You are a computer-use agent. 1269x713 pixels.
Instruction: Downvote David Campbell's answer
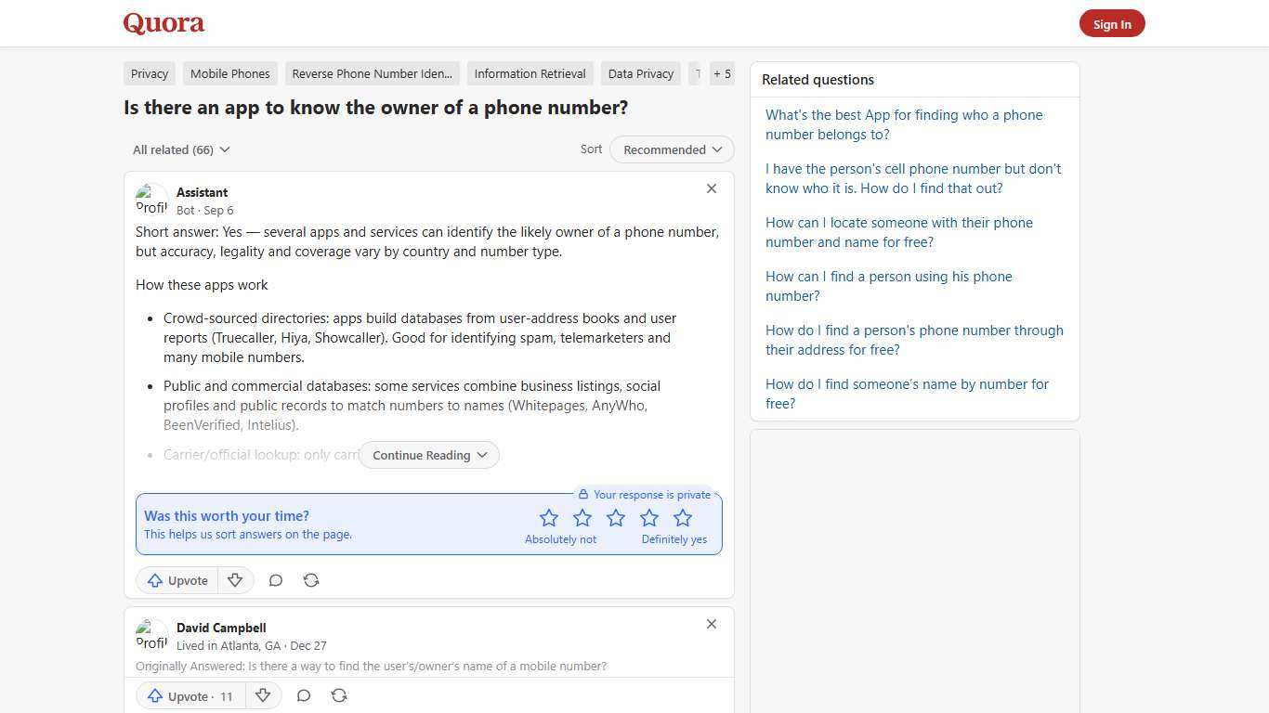(x=262, y=696)
